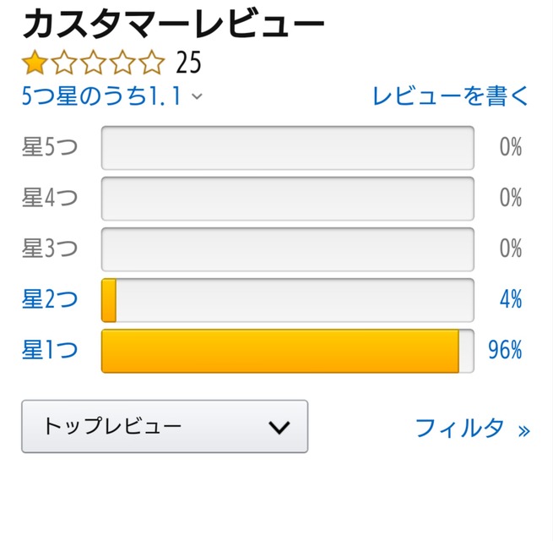Click the fourth empty rating star
Viewport: 553px width, 541px height.
(122, 63)
